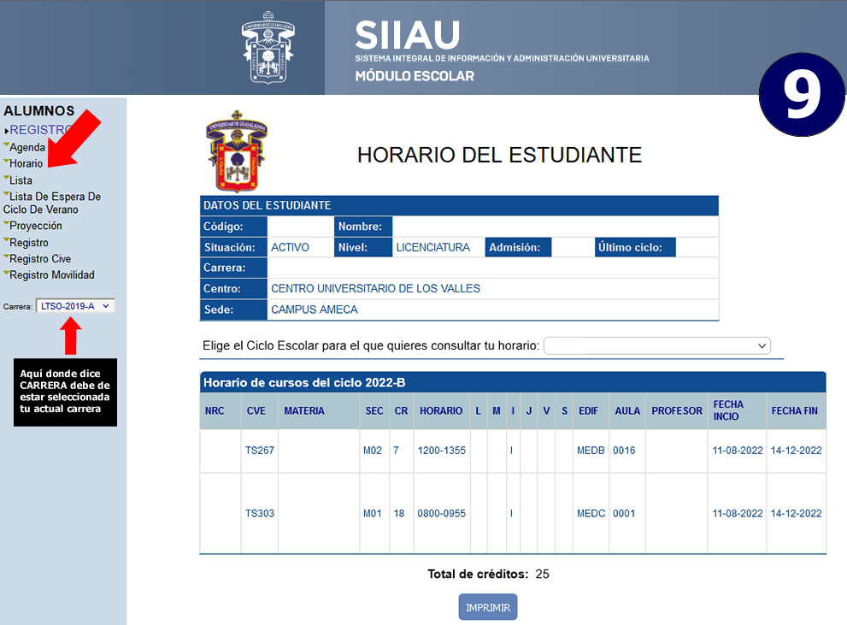847x625 pixels.
Task: Open the Agenda menu item
Action: (x=27, y=147)
